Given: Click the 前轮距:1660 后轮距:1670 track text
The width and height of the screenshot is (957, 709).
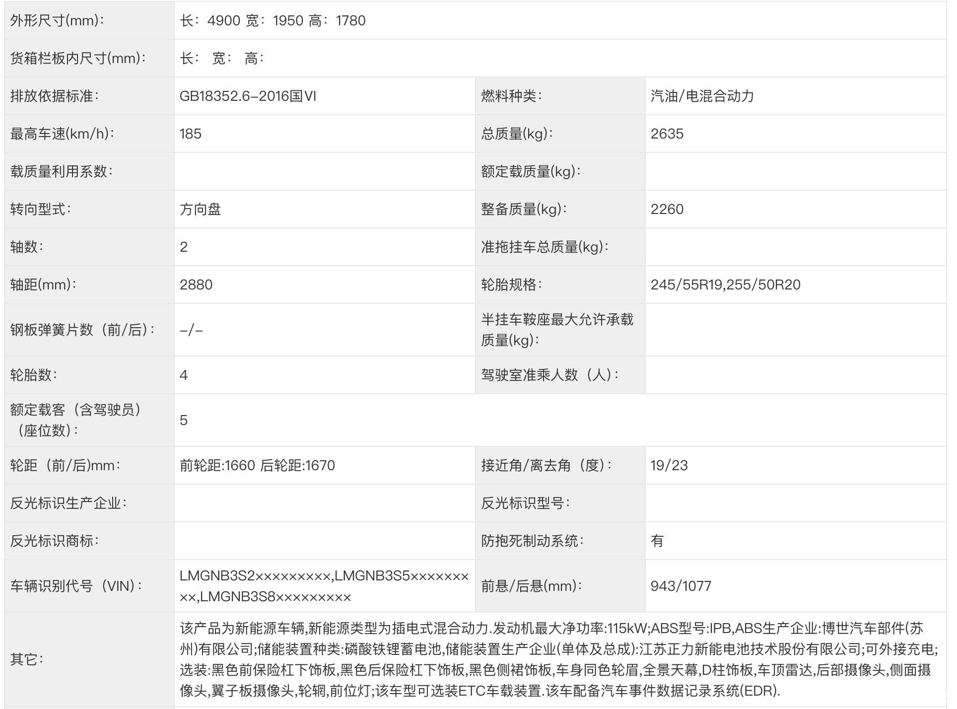Looking at the screenshot, I should [257, 466].
